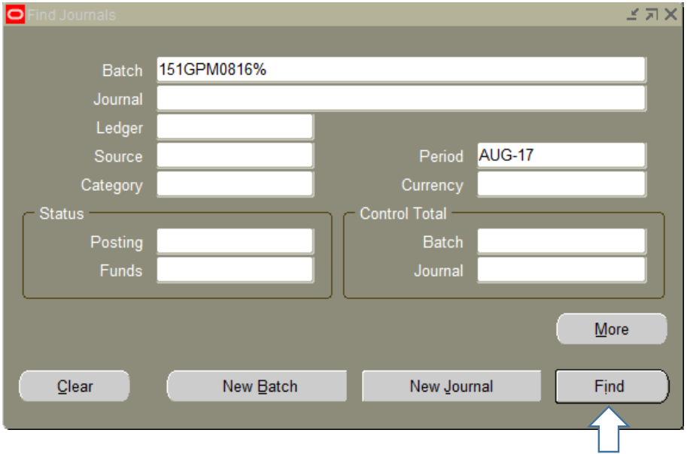Click the Oracle logo icon in title bar
687x454 pixels.
tap(14, 14)
